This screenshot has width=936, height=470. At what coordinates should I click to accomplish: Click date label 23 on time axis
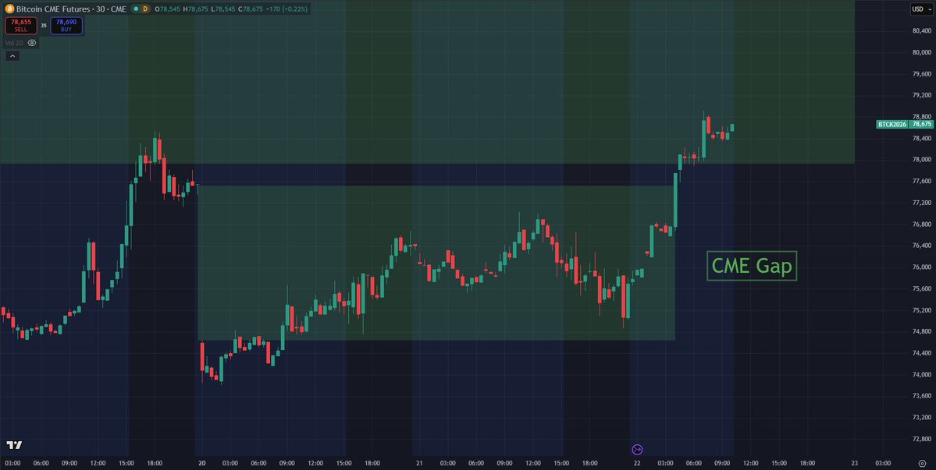point(854,463)
